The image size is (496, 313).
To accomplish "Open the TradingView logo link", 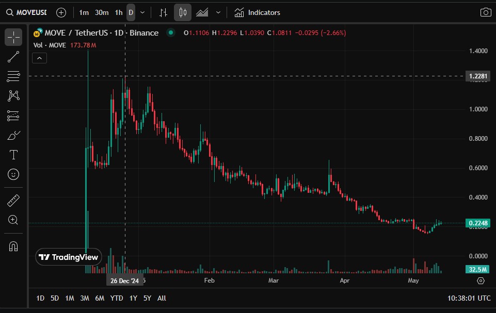I will tap(69, 257).
